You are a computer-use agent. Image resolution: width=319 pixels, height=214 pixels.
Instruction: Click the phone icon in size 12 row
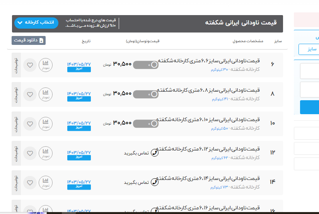(154, 153)
